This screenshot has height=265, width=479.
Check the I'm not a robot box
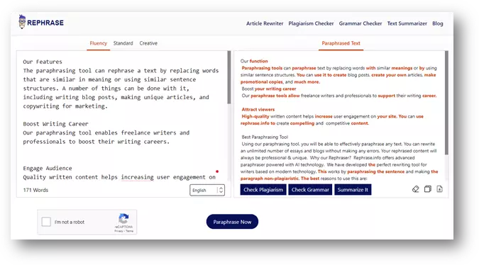tap(46, 222)
